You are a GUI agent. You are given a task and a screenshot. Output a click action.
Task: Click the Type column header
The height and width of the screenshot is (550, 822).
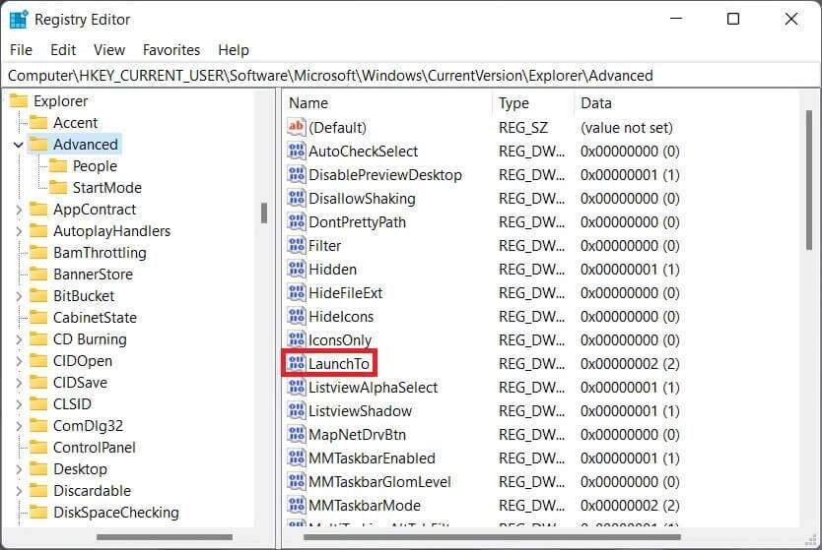(x=533, y=103)
